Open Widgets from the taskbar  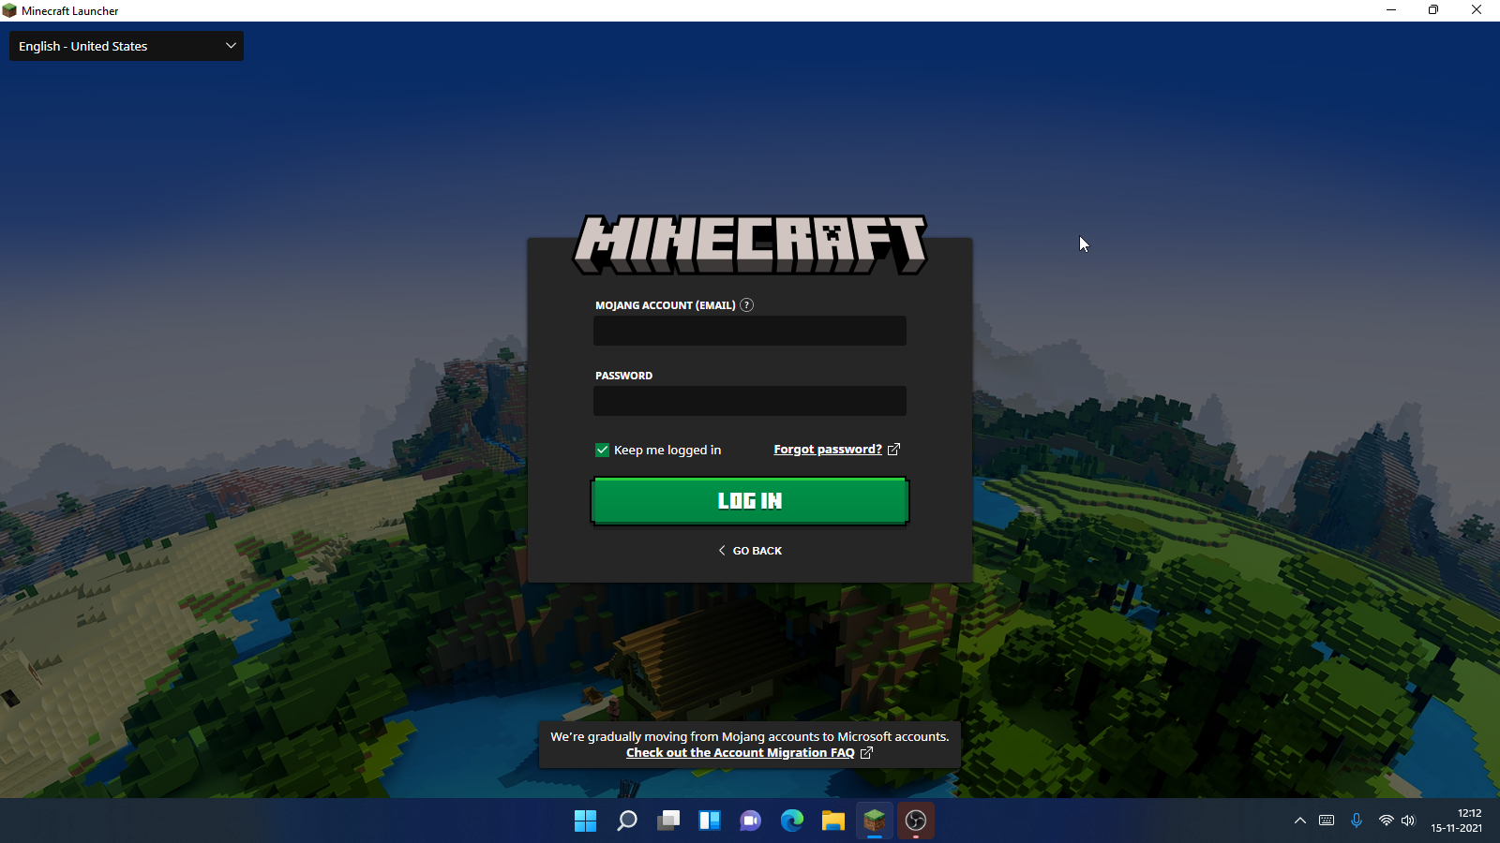coord(710,821)
